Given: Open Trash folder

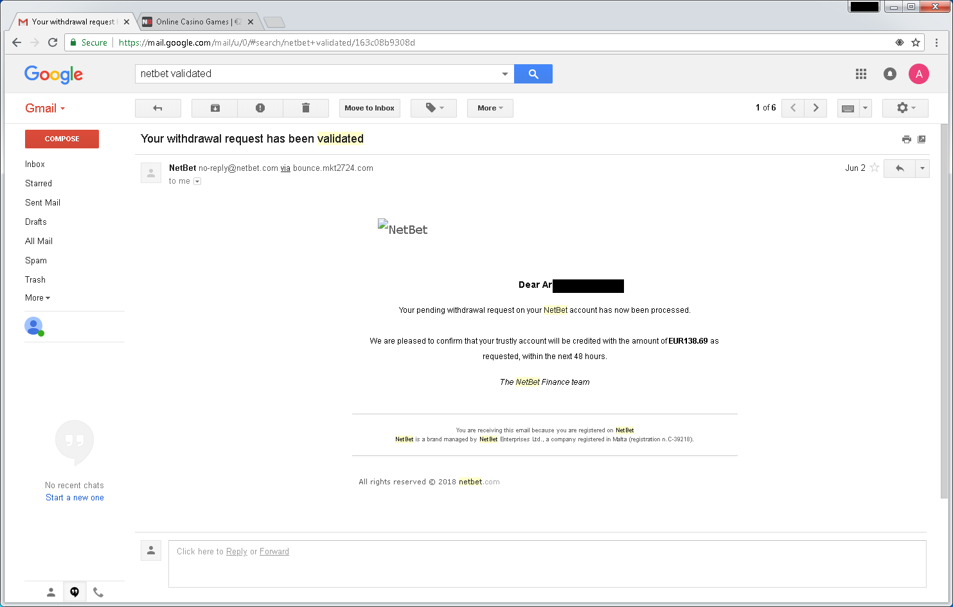Looking at the screenshot, I should tap(35, 280).
